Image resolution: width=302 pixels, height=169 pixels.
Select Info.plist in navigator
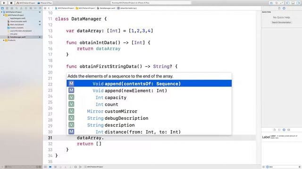[14, 34]
